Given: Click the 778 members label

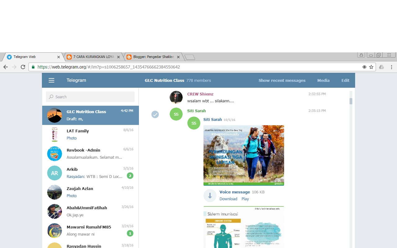Looking at the screenshot, I should (x=198, y=80).
